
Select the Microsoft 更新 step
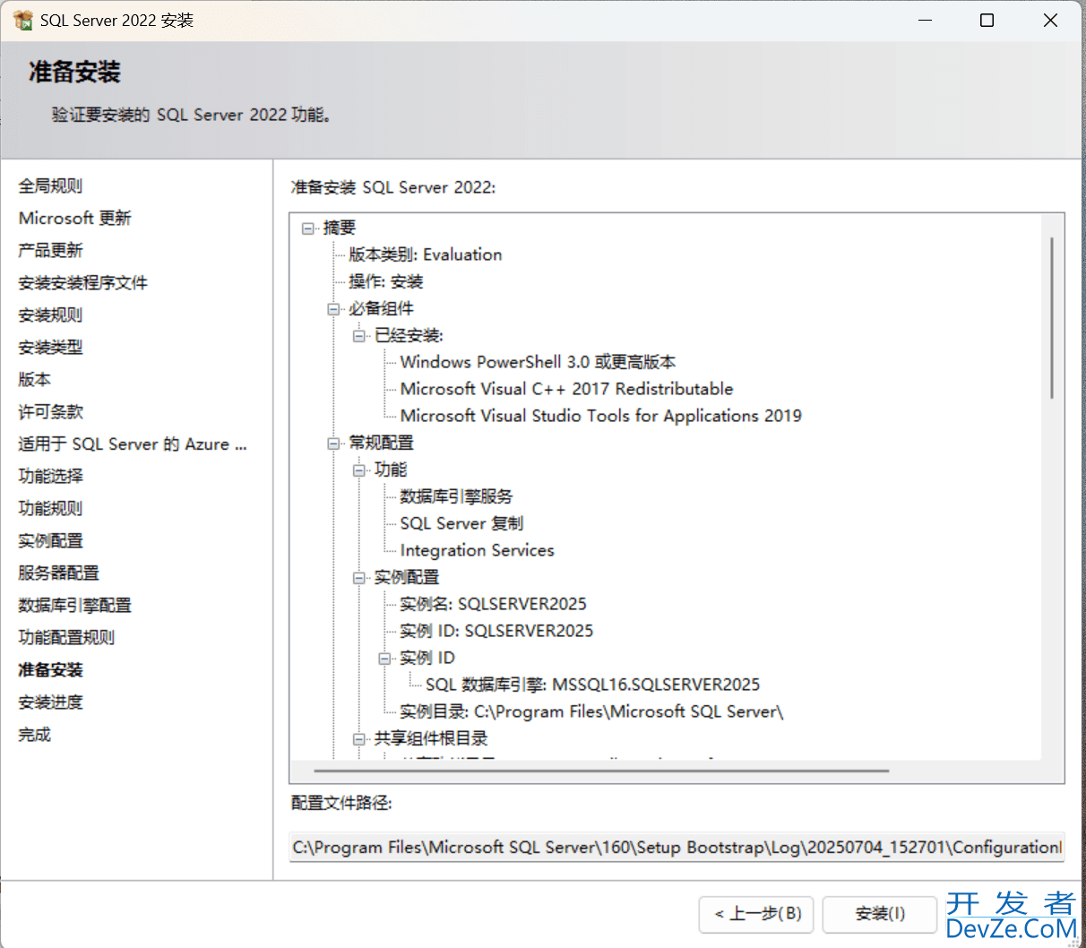[x=74, y=218]
